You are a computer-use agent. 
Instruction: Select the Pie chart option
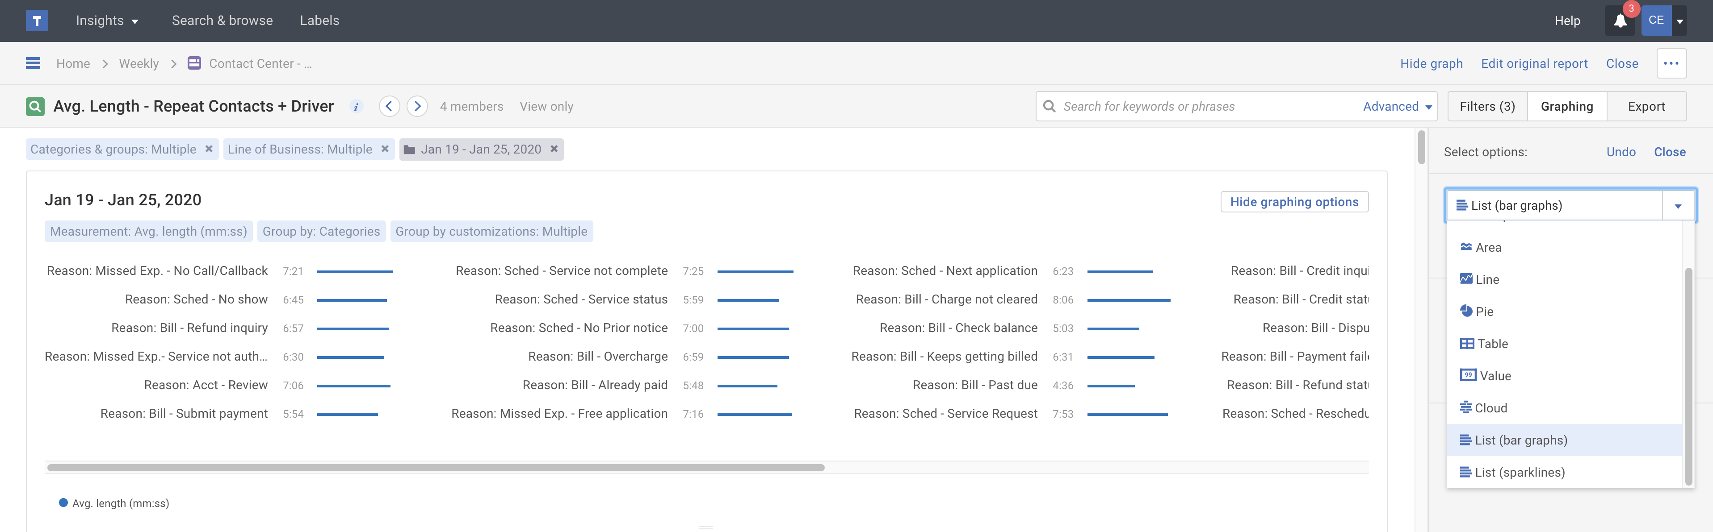click(1484, 312)
